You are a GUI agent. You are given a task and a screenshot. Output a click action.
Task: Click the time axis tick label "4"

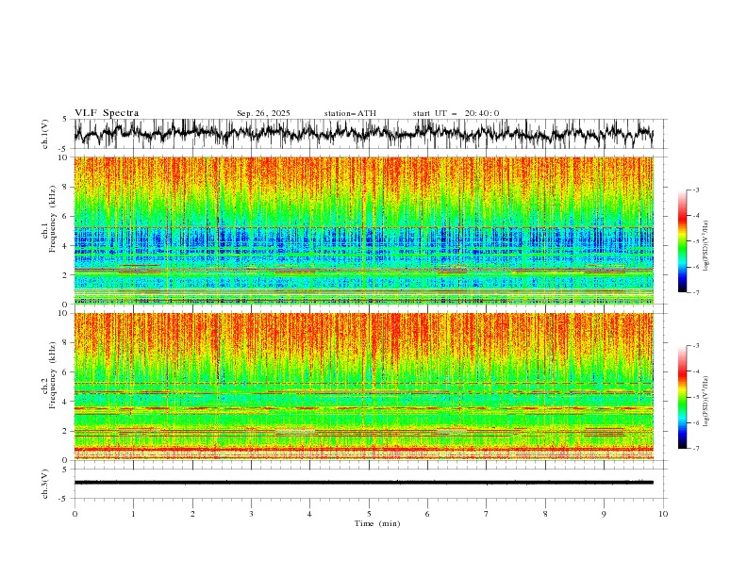[309, 514]
